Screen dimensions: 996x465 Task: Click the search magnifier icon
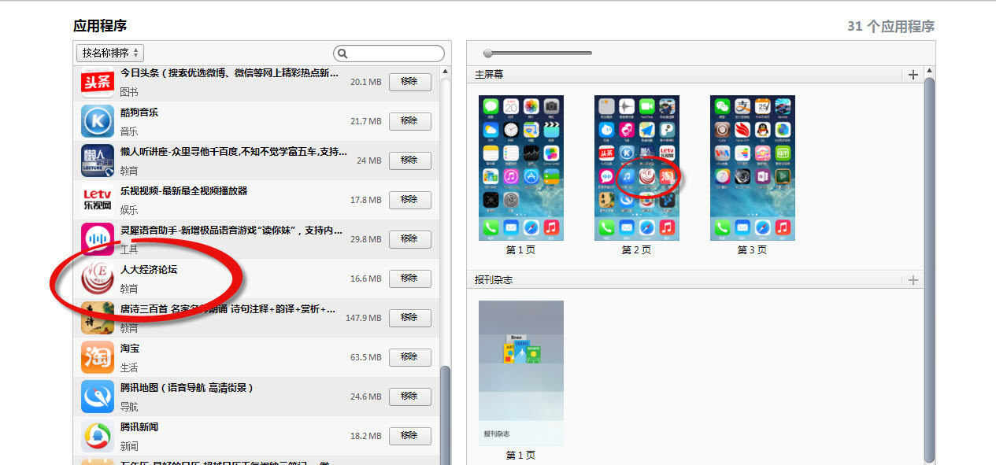[342, 54]
